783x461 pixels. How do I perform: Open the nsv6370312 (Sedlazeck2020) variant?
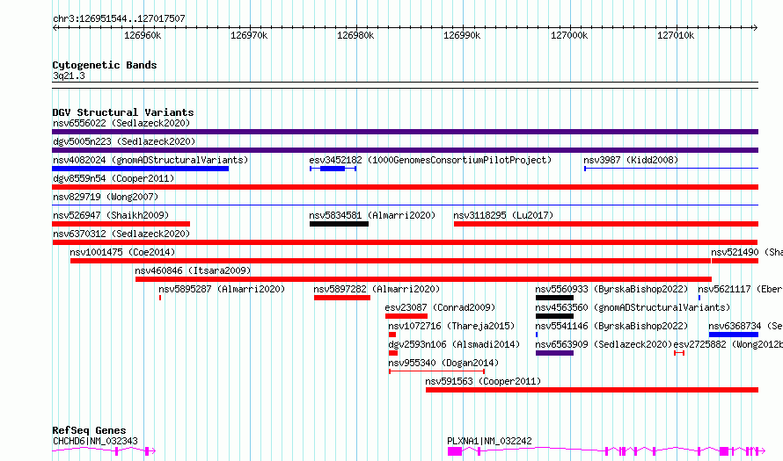tap(121, 234)
